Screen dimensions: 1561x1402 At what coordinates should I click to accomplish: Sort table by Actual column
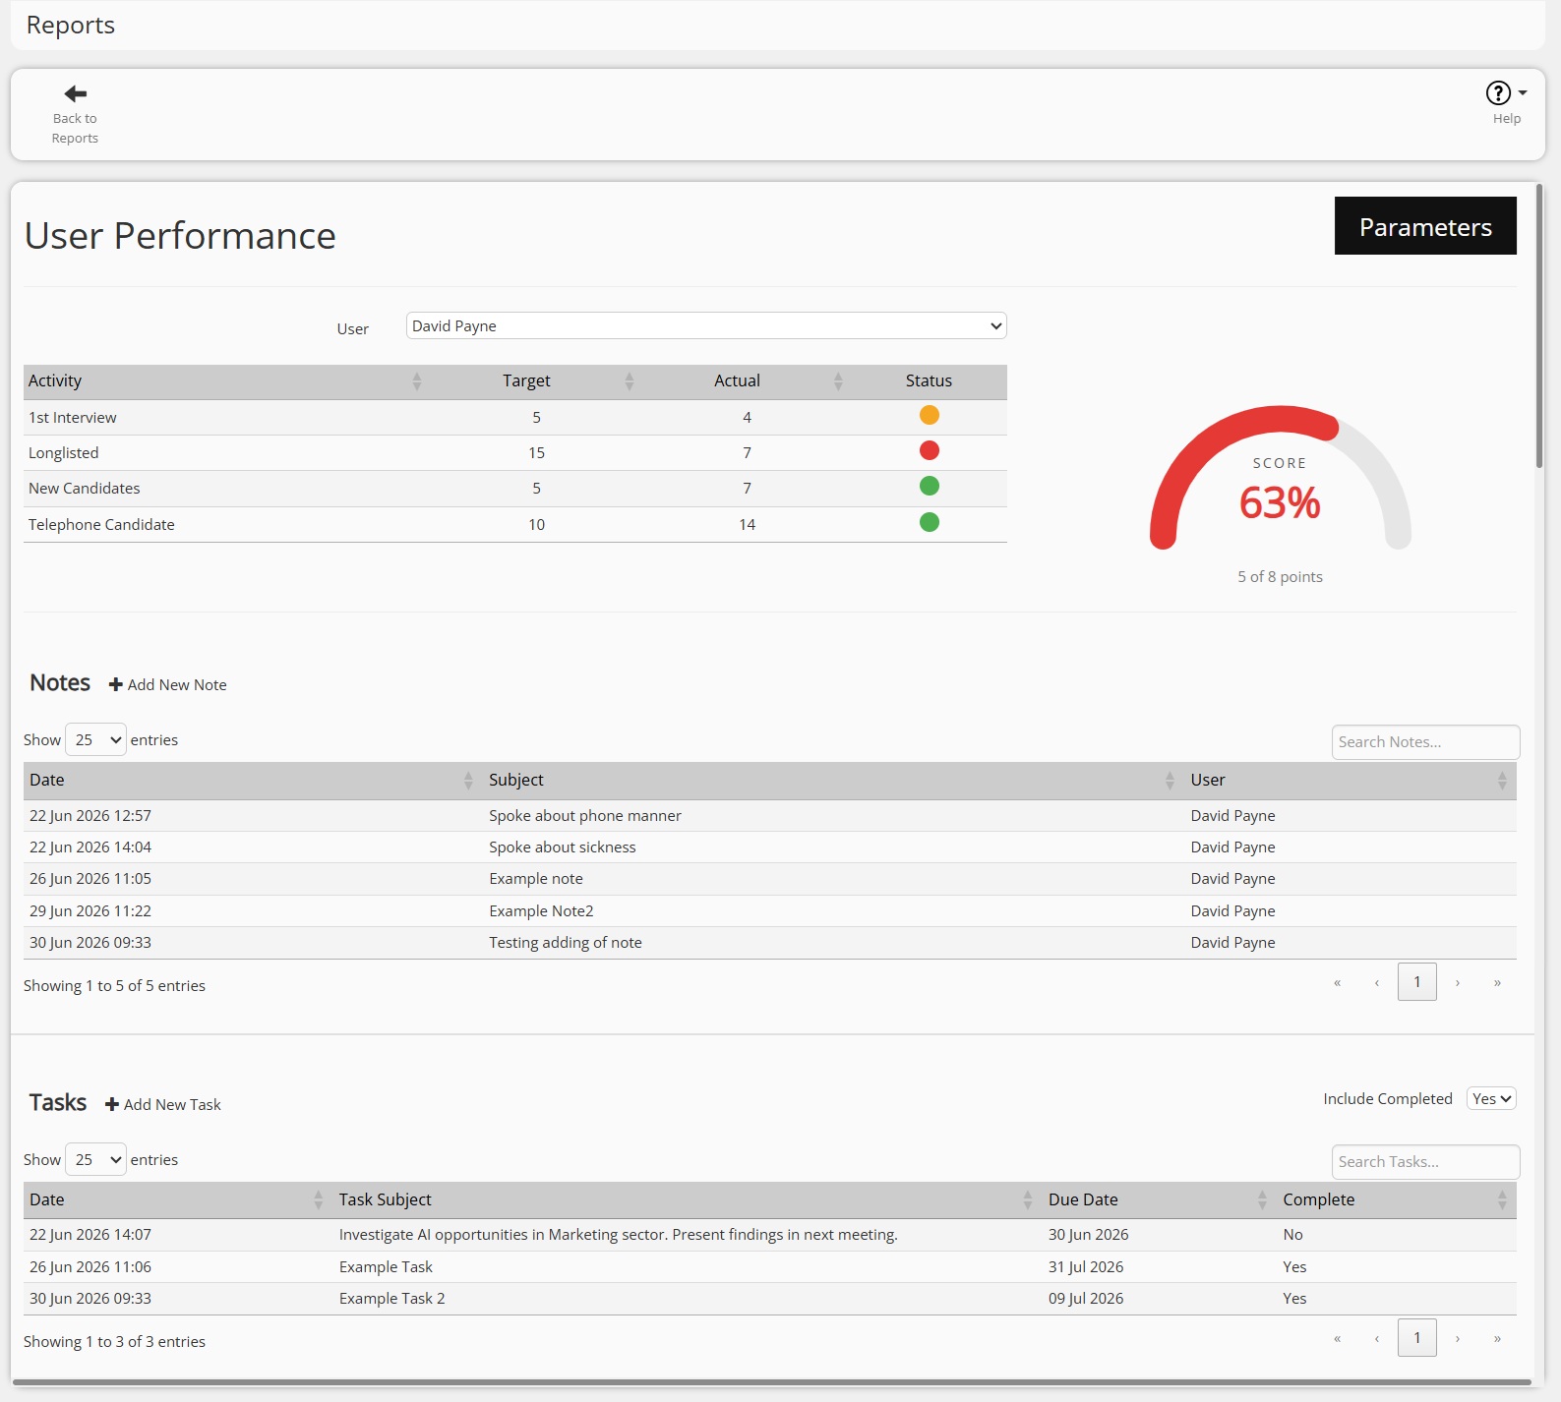(745, 381)
